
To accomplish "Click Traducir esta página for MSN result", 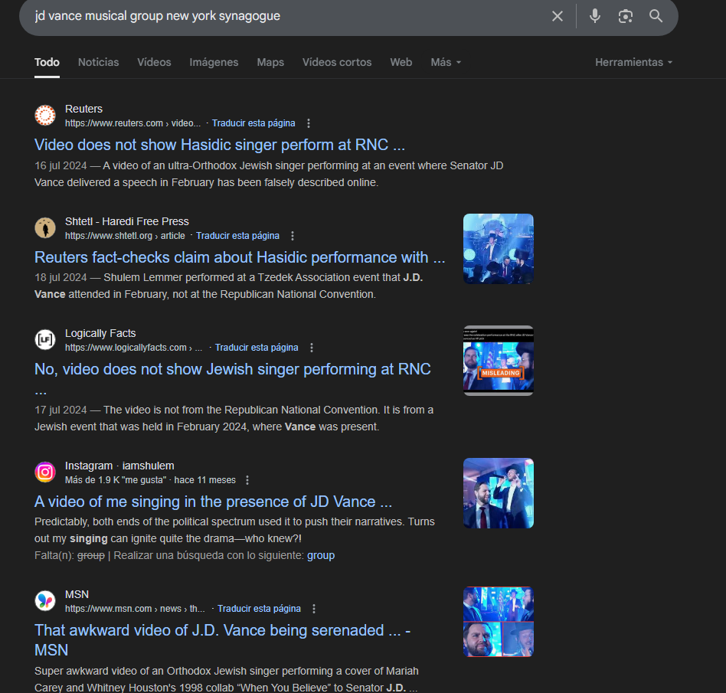I will point(259,609).
